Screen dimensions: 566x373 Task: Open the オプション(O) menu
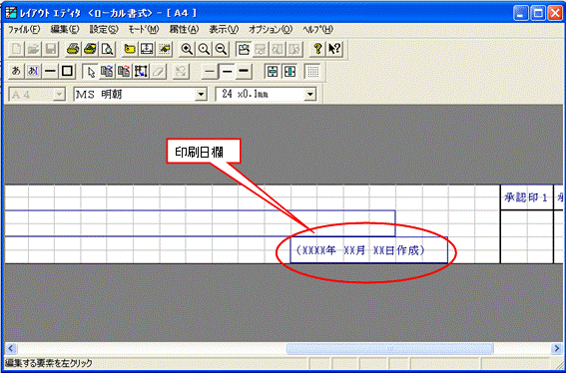click(271, 30)
